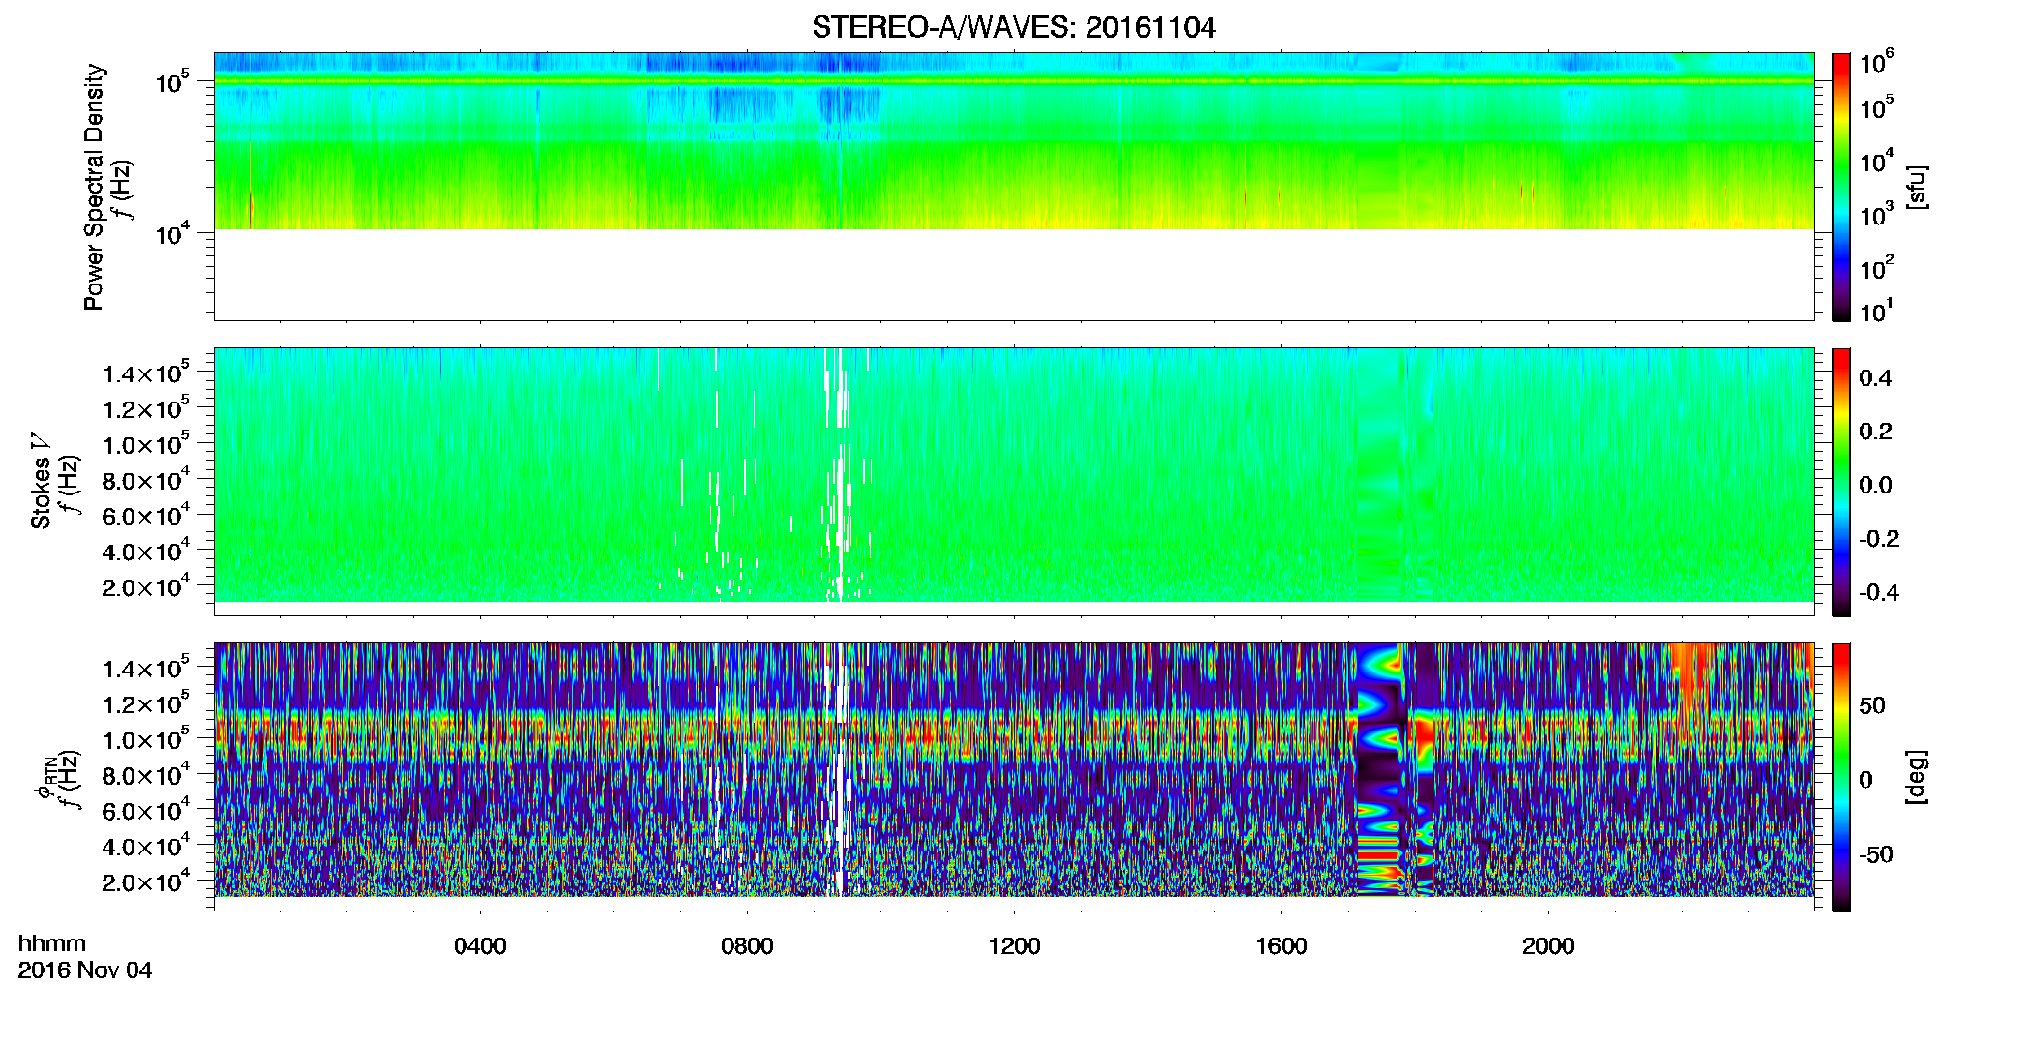
Task: Click 6.0×10^4 tick on Stokes V axis
Action: pos(146,516)
